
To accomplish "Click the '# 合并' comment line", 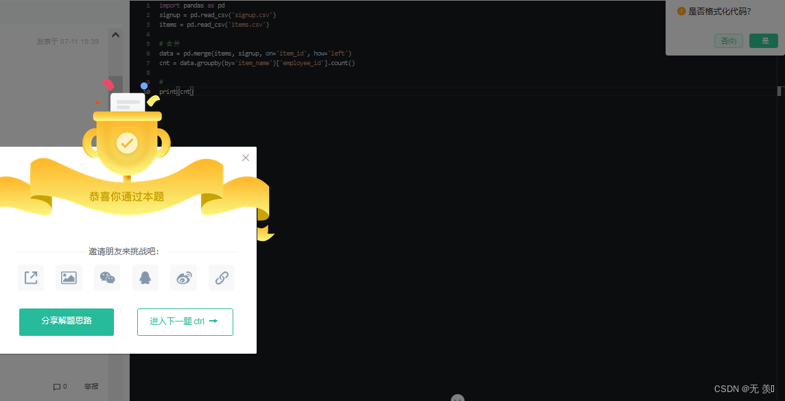I will (169, 44).
